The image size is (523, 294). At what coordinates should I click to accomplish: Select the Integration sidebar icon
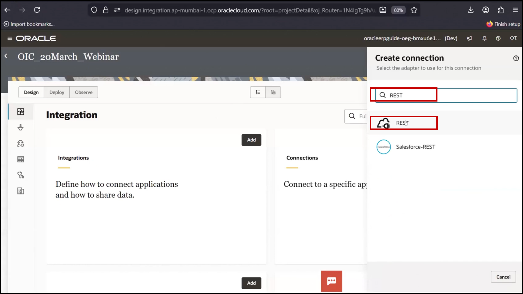[x=21, y=112]
